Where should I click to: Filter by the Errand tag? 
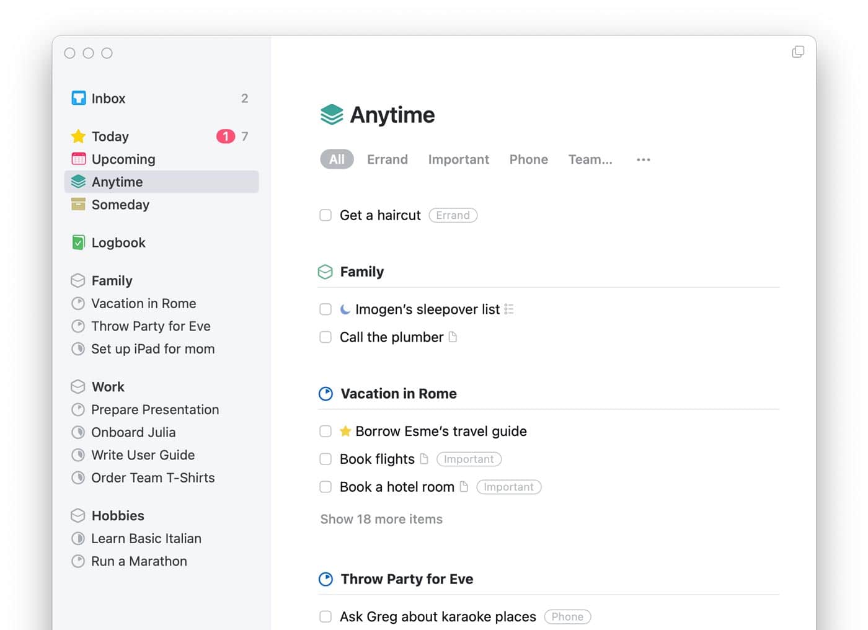pyautogui.click(x=387, y=159)
